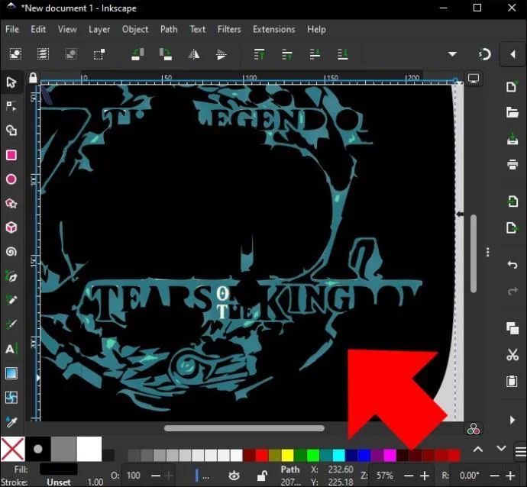Click Select all in all layers icon
Viewport: 527px width, 487px height.
click(43, 54)
